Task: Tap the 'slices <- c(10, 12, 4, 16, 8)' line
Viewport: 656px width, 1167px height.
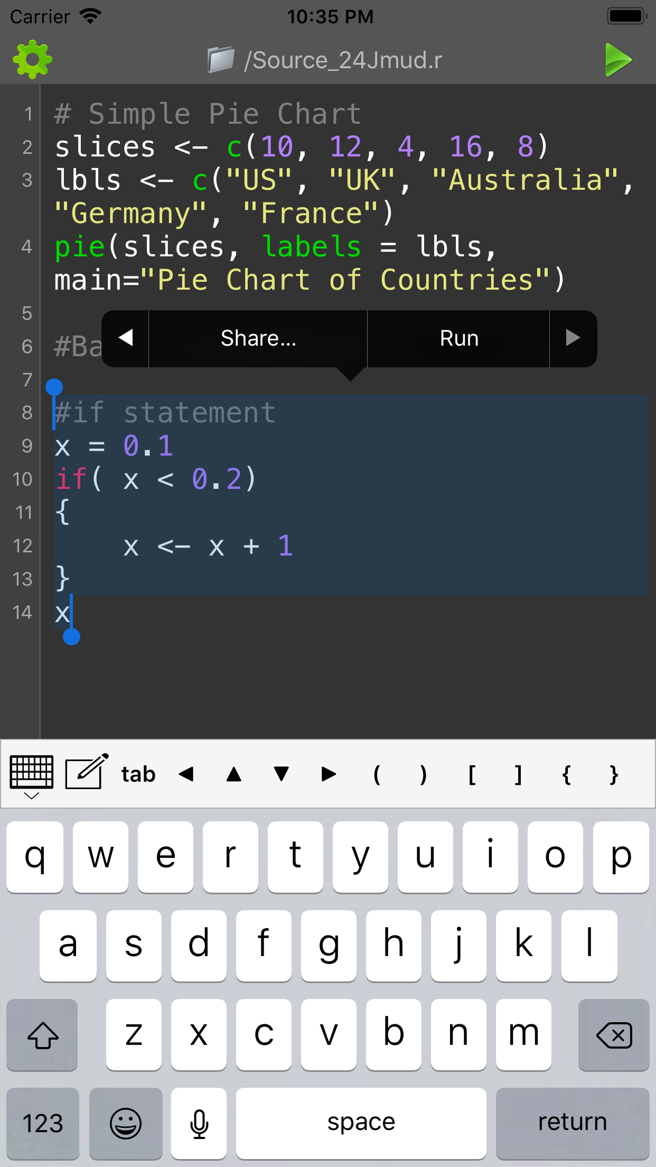Action: coord(302,147)
